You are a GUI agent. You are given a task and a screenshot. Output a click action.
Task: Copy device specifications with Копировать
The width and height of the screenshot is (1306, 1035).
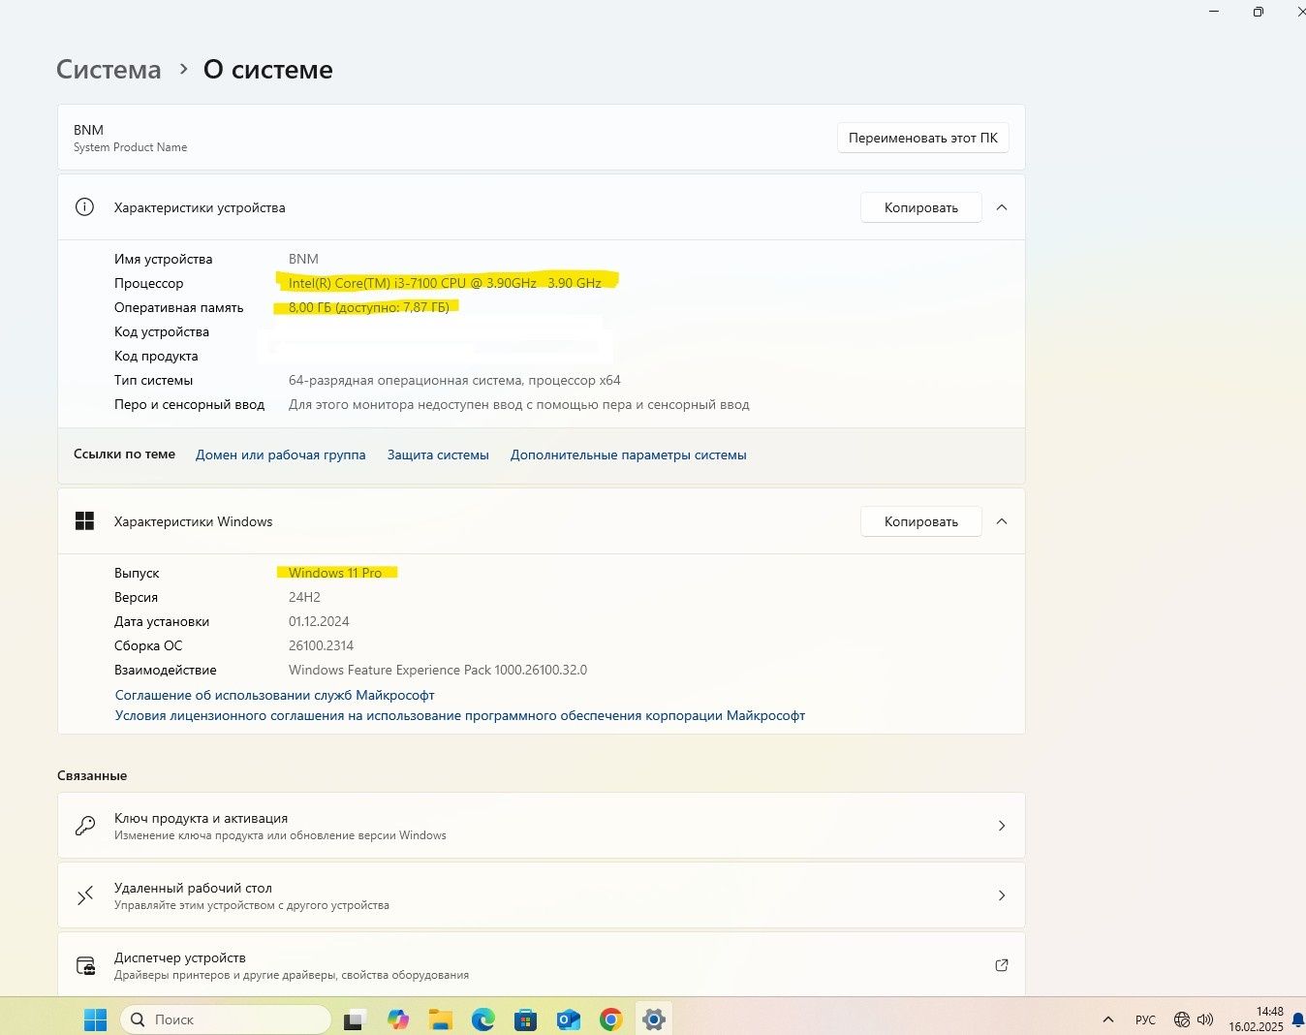tap(921, 207)
